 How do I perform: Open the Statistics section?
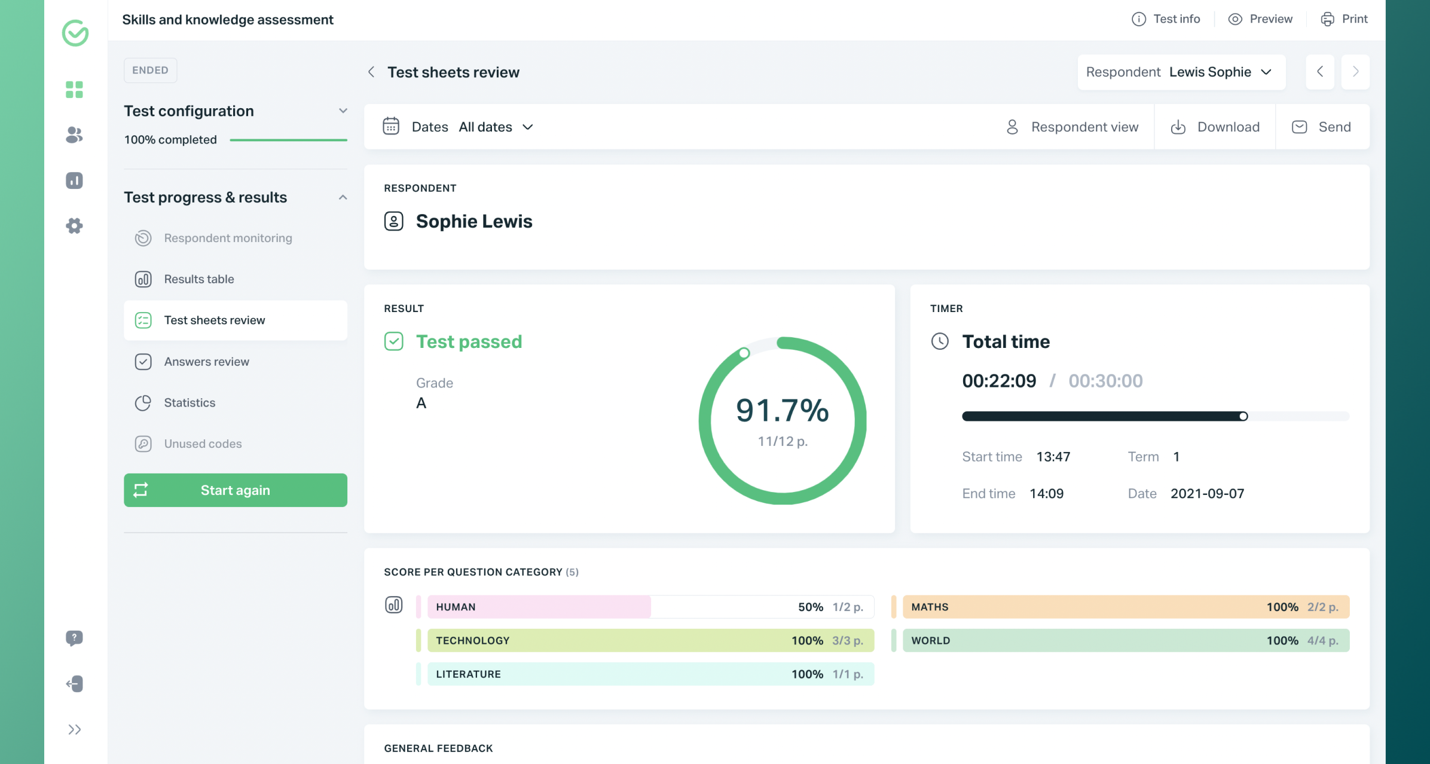tap(189, 402)
